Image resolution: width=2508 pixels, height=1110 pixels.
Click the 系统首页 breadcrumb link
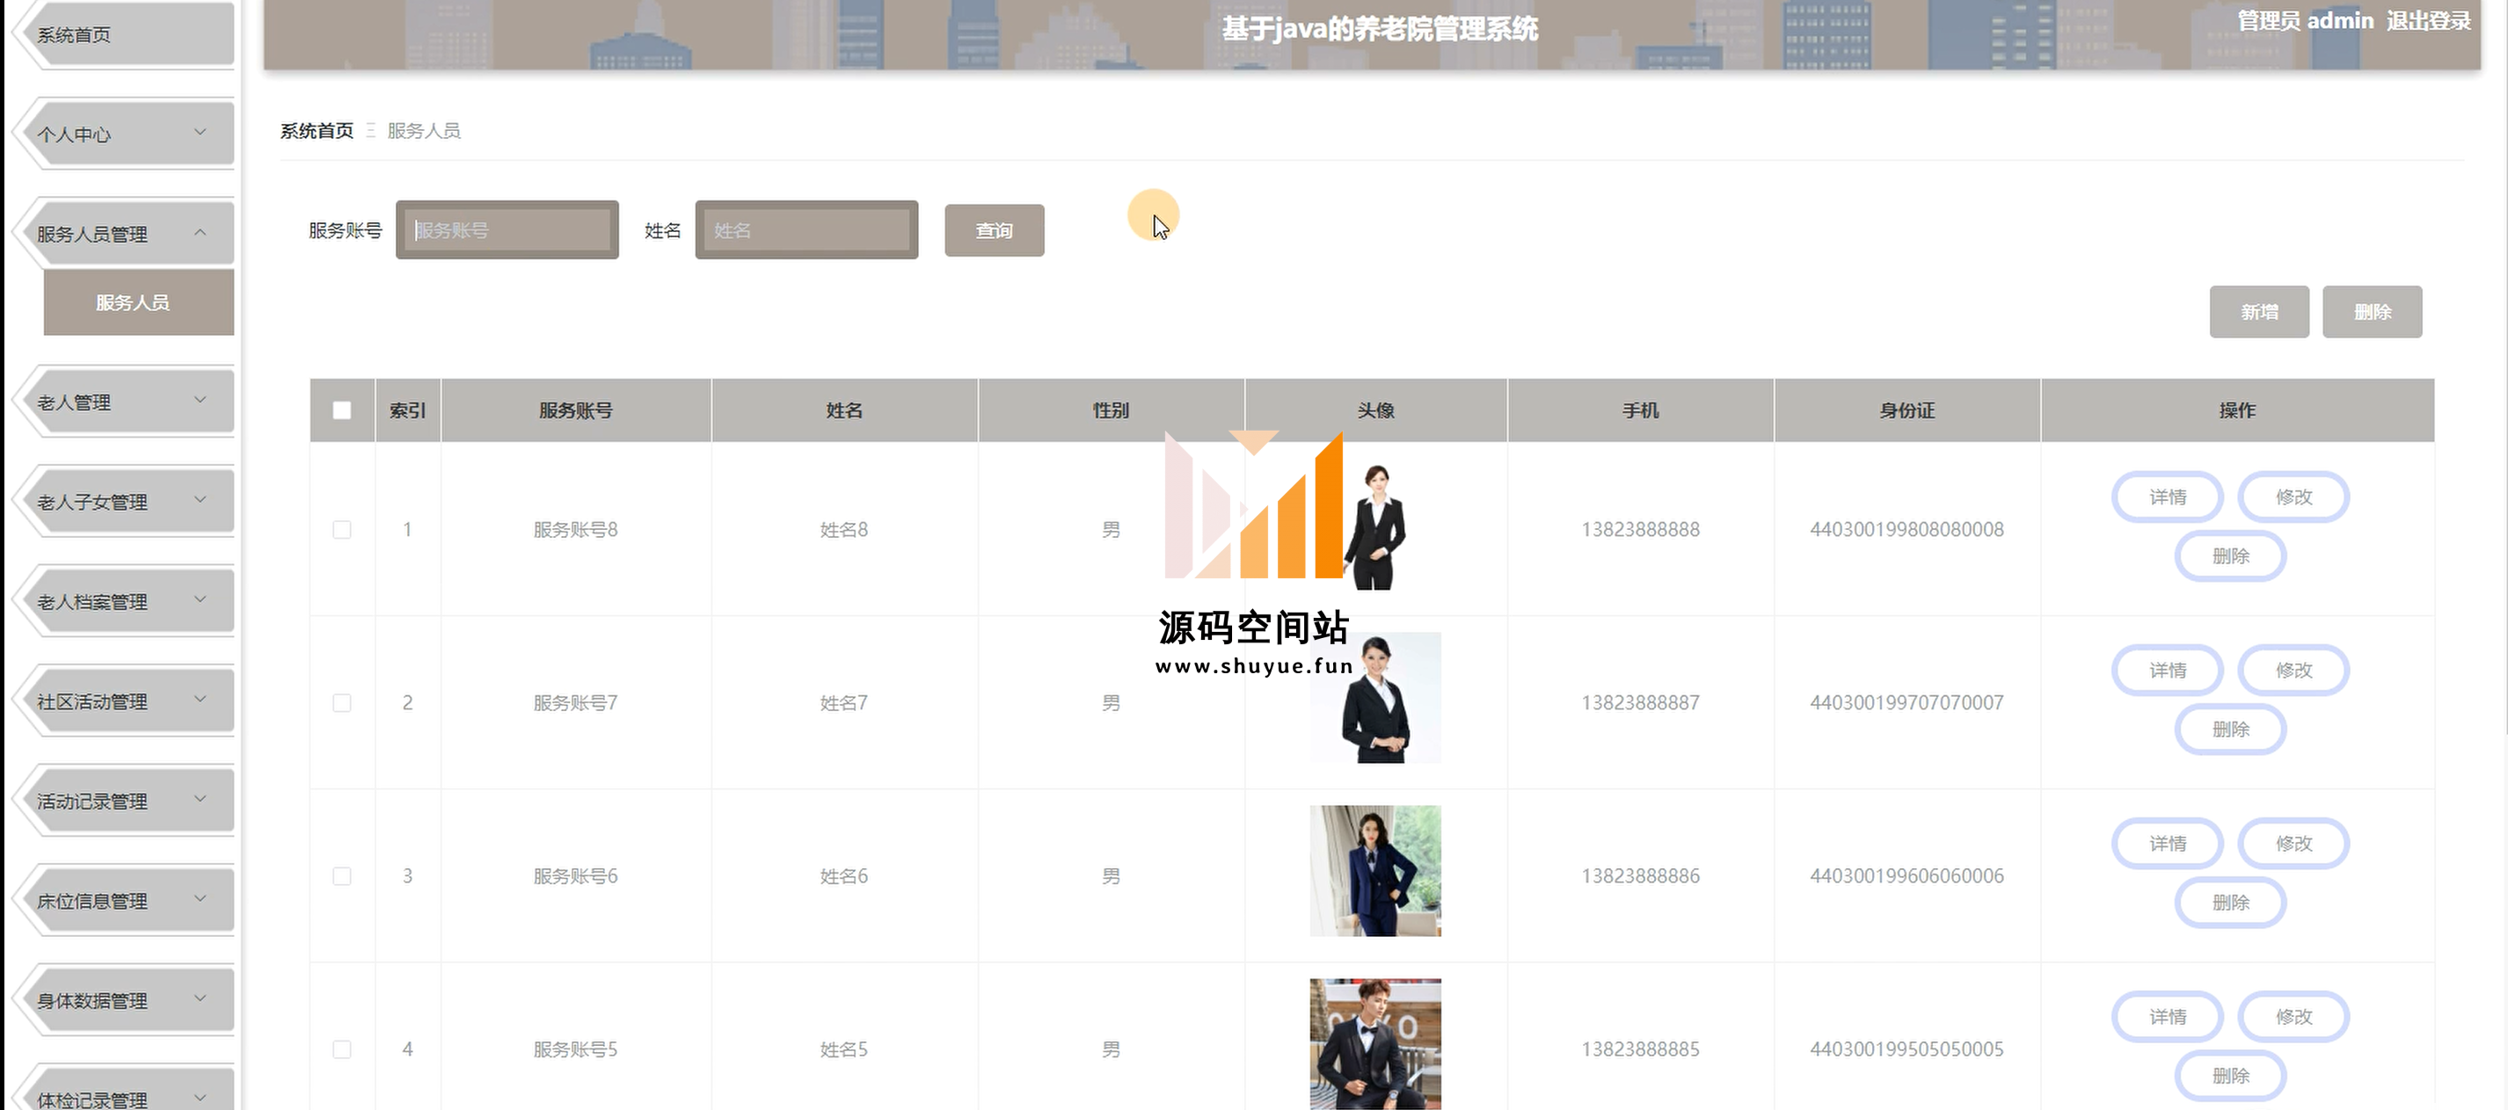pyautogui.click(x=317, y=130)
